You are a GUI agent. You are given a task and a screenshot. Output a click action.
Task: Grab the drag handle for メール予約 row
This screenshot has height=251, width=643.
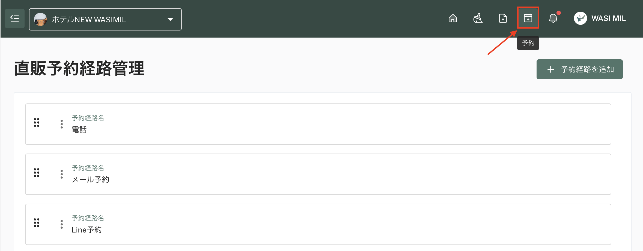[37, 173]
